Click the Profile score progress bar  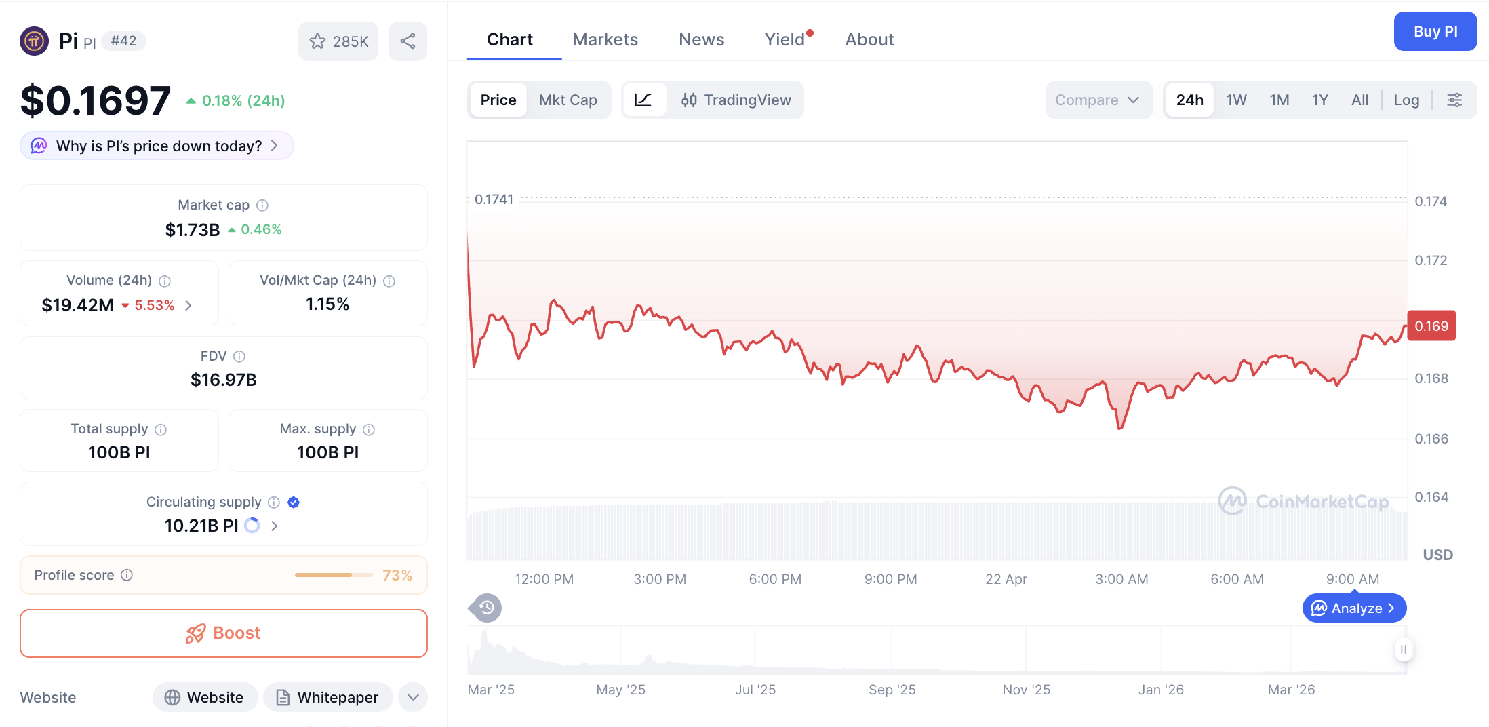332,574
